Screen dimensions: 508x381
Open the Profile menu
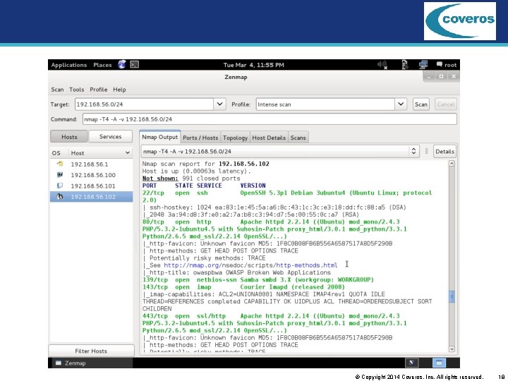pyautogui.click(x=99, y=90)
